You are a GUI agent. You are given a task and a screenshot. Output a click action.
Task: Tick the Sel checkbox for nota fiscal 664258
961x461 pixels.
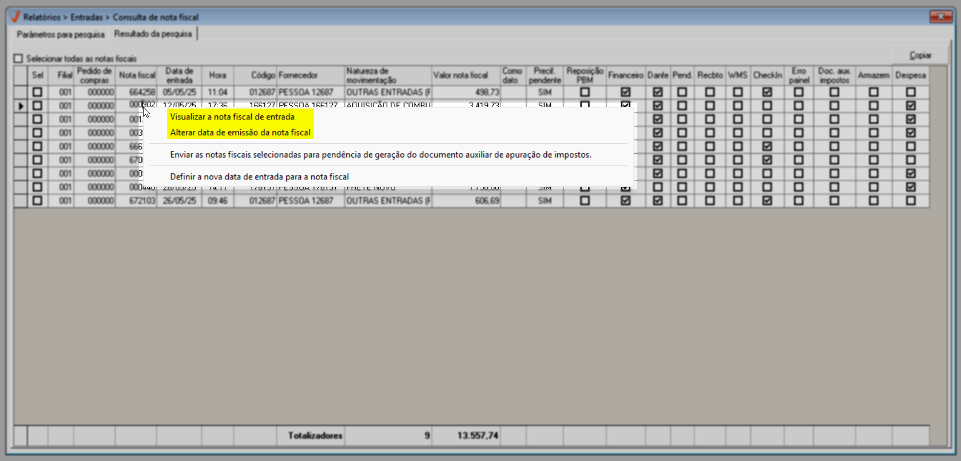37,92
